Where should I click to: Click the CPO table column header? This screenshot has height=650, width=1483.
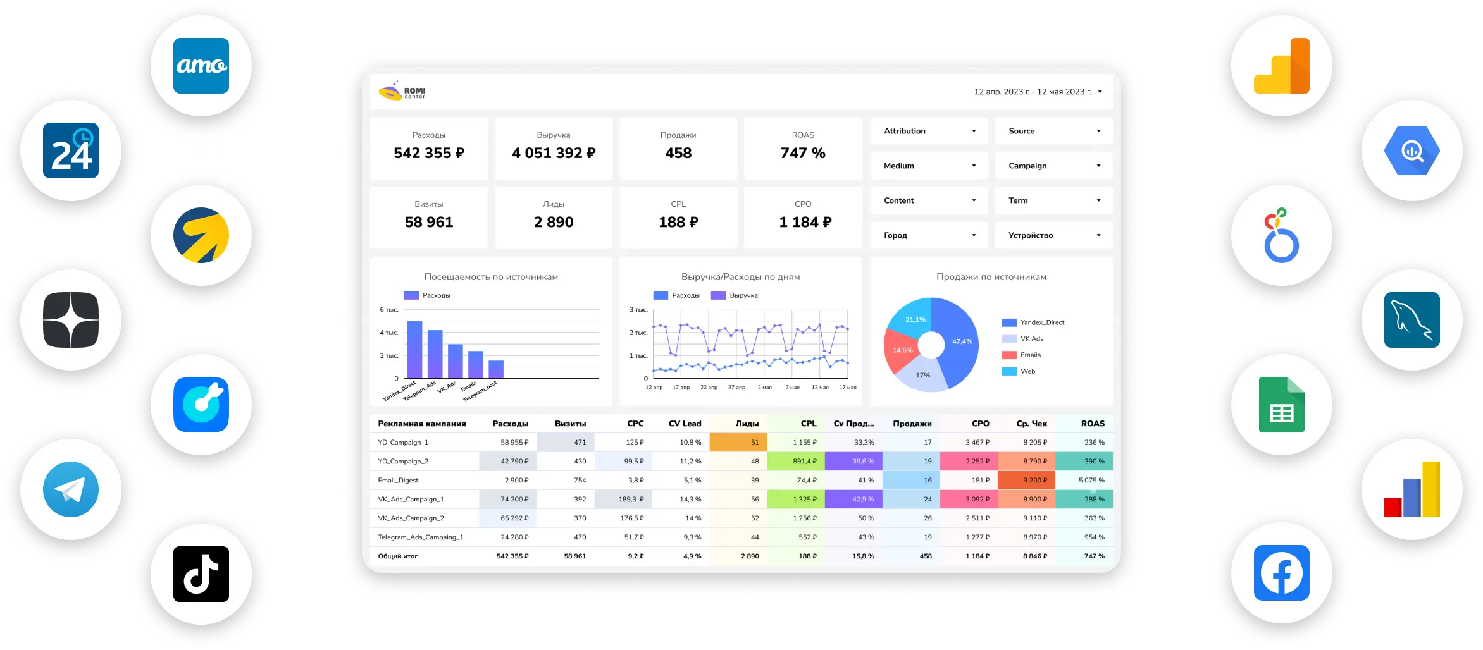(x=981, y=424)
